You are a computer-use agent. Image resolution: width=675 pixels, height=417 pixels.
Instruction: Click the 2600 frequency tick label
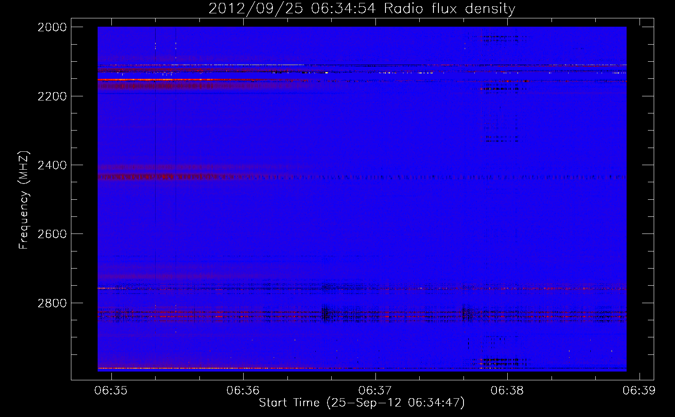coord(52,234)
